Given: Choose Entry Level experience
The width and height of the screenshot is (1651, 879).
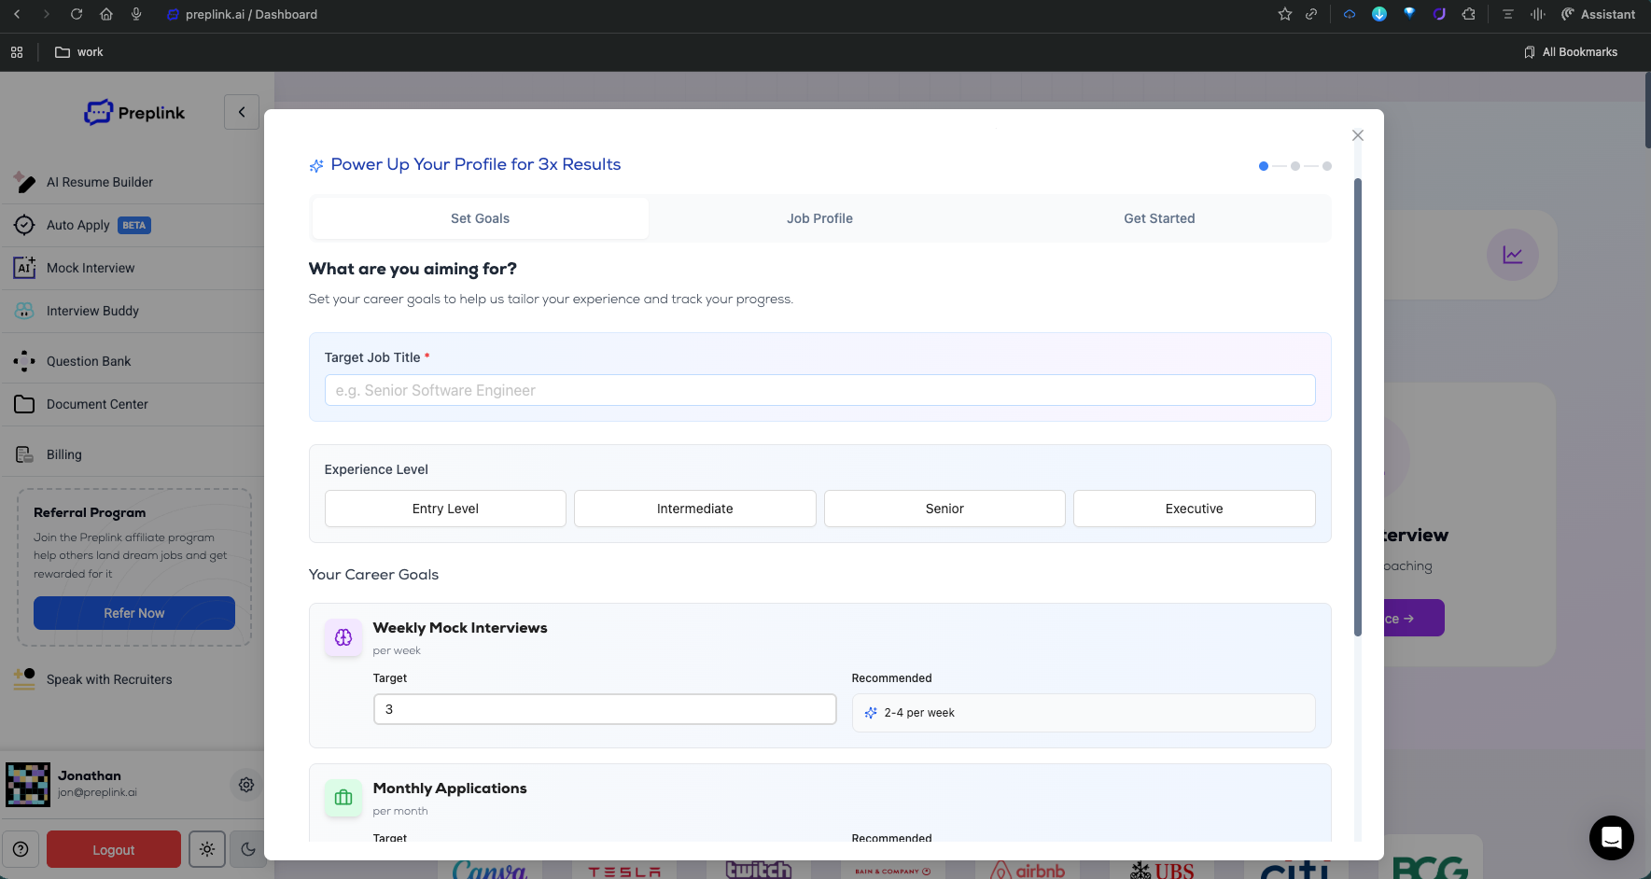Looking at the screenshot, I should (x=445, y=509).
